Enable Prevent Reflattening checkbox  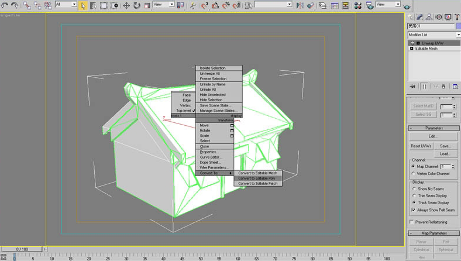(x=412, y=222)
